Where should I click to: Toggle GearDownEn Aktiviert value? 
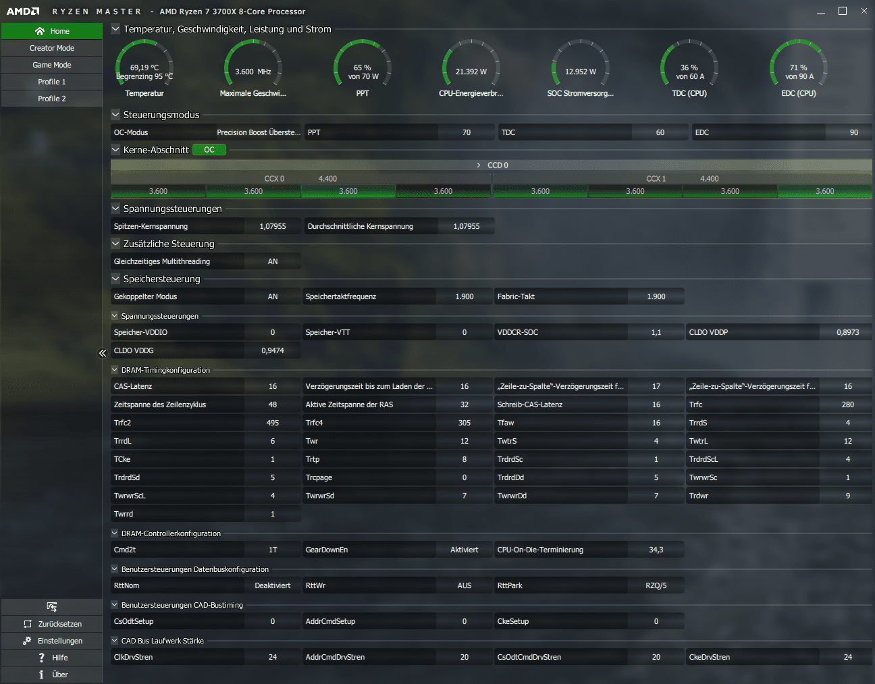(x=465, y=550)
